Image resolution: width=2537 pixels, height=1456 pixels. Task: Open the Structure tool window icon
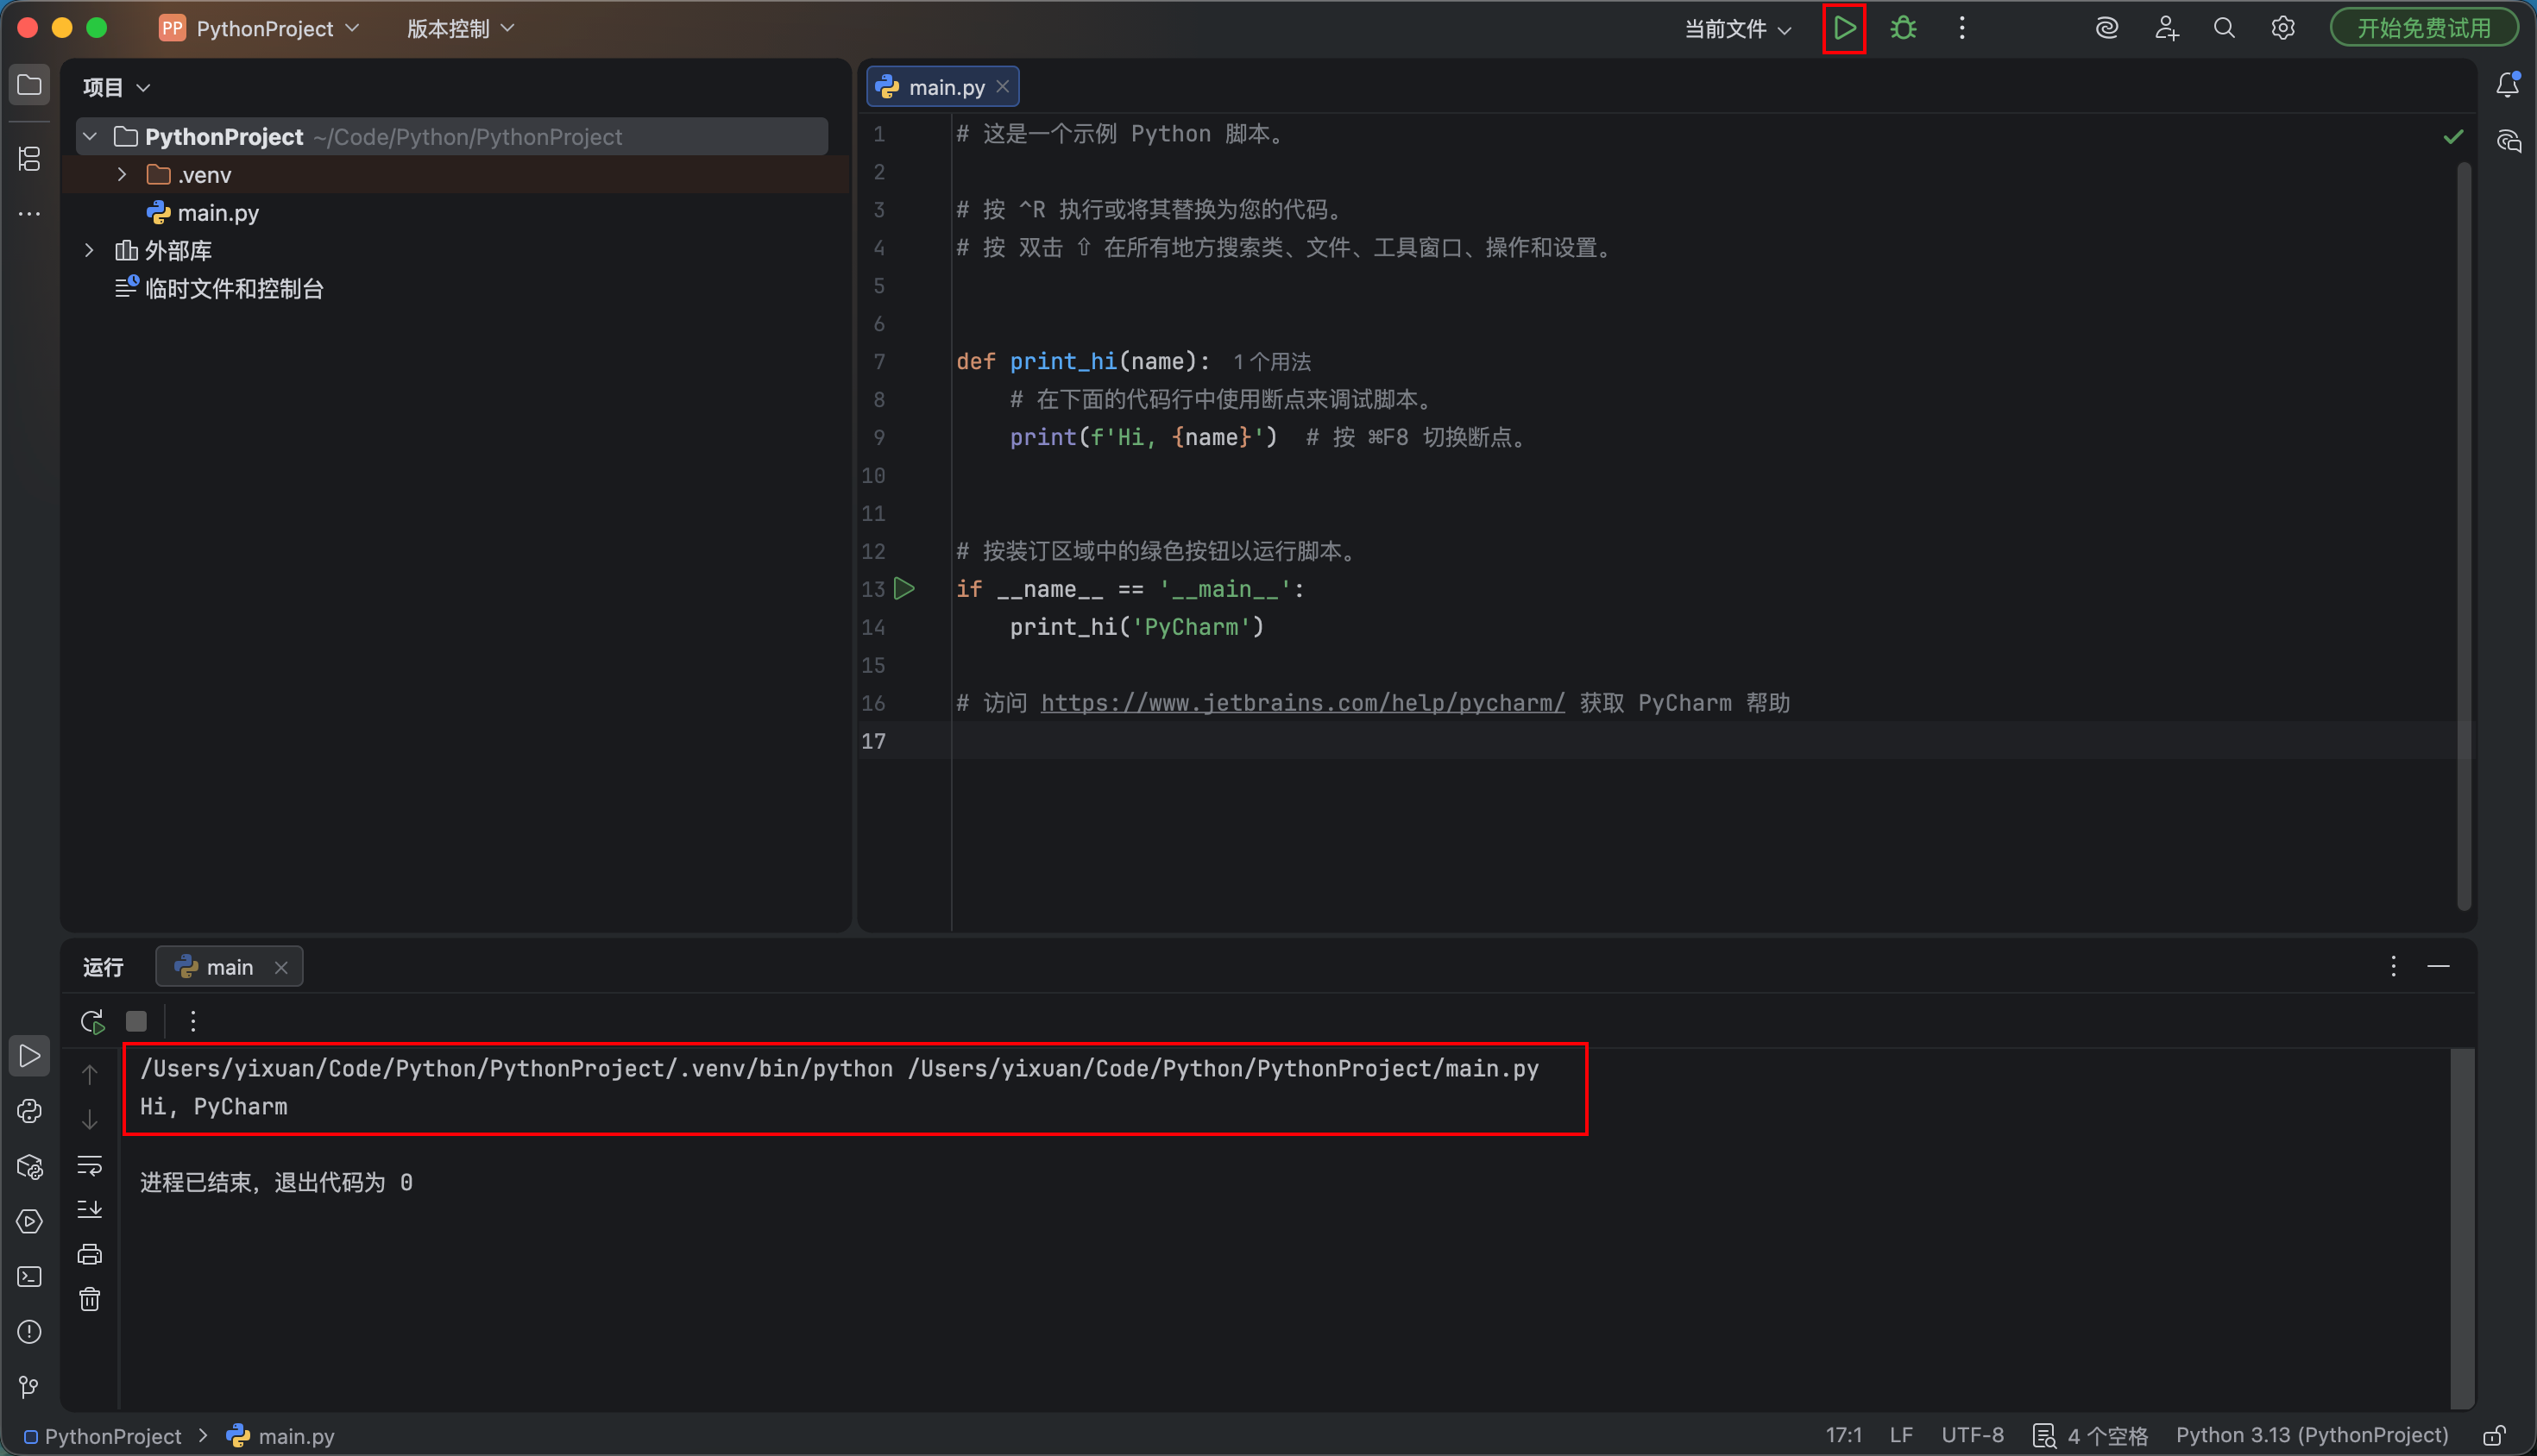[30, 158]
